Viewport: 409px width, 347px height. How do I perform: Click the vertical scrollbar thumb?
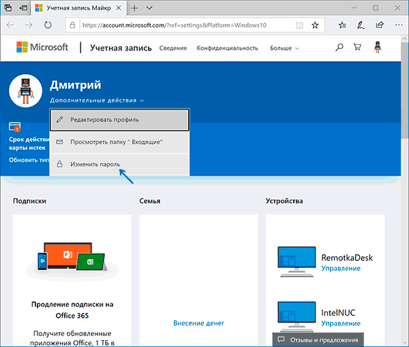(405, 91)
